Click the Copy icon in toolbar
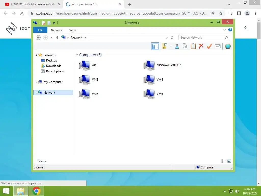 [x=185, y=46]
